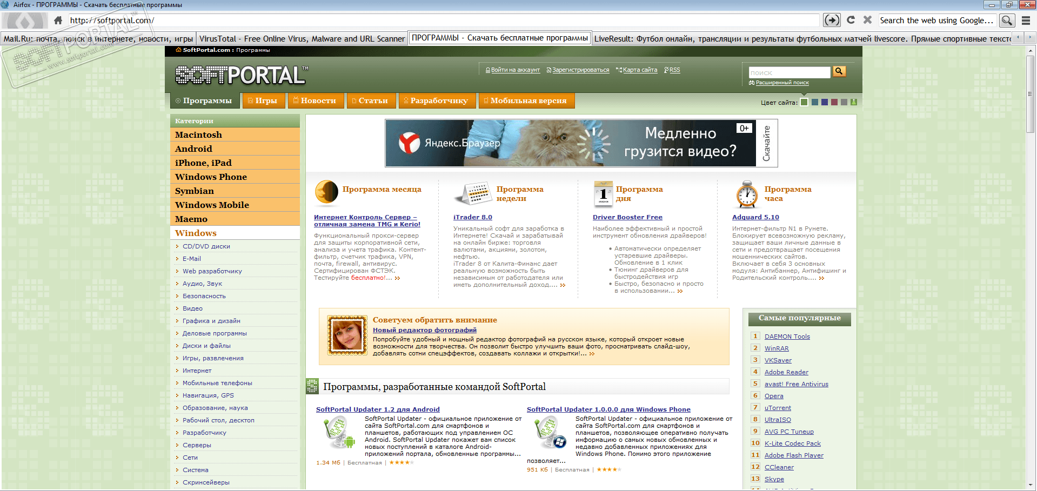The width and height of the screenshot is (1037, 491).
Task: Click the Go arrow button beside address bar
Action: click(832, 21)
